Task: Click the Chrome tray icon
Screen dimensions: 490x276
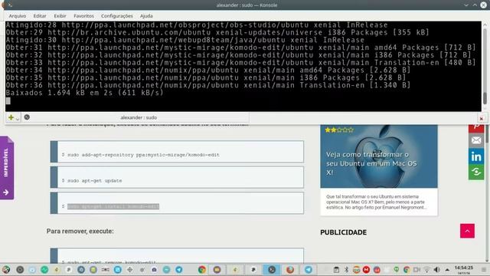Action: [x=407, y=270]
